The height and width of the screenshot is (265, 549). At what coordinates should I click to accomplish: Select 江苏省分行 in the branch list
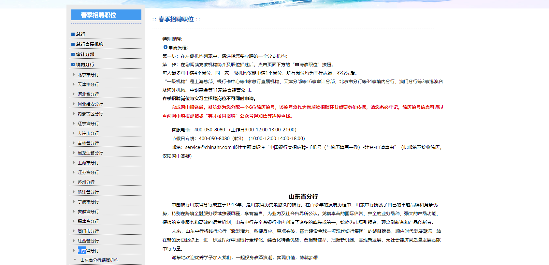click(88, 172)
